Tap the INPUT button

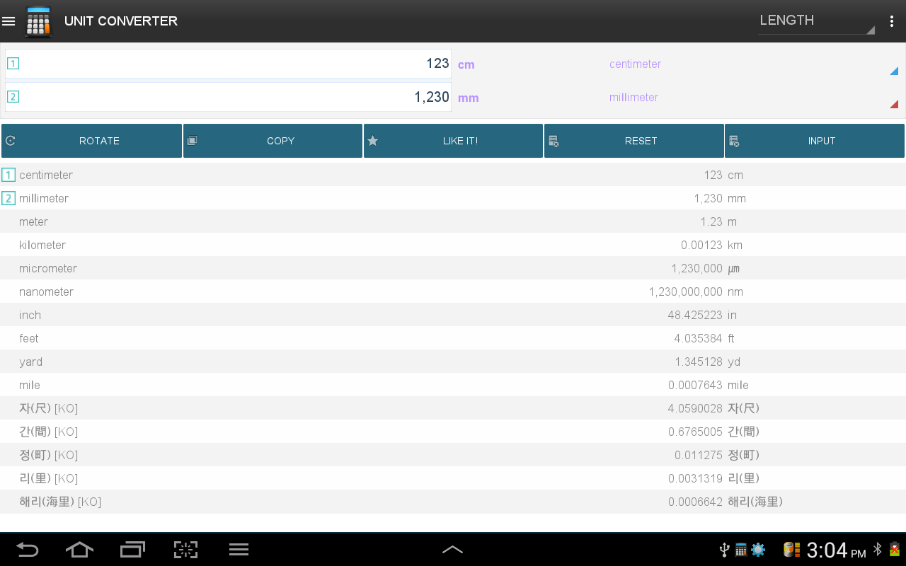[815, 141]
